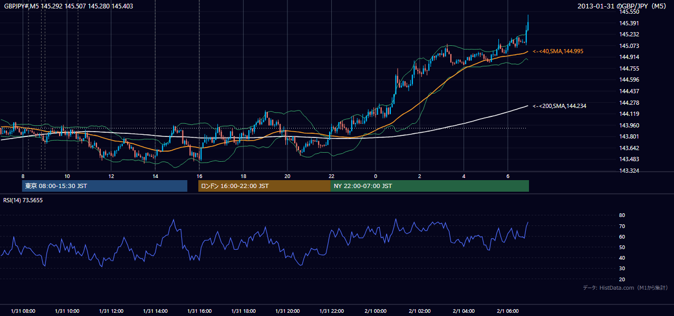The width and height of the screenshot is (674, 316).
Task: Click the RSI 70 level label
Action: [622, 226]
